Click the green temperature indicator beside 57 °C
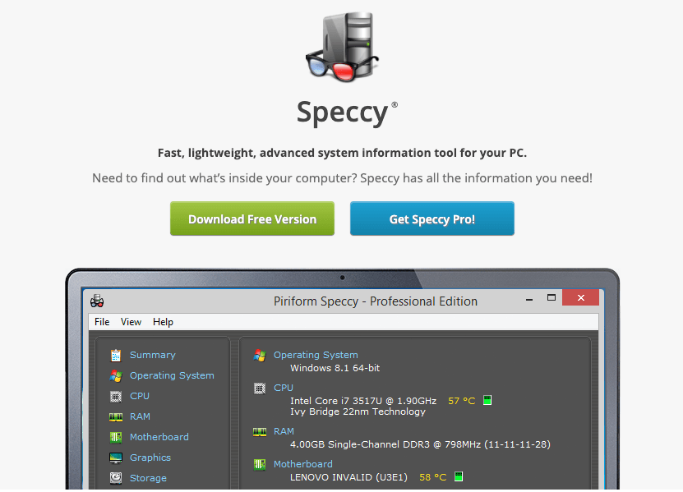 tap(487, 400)
